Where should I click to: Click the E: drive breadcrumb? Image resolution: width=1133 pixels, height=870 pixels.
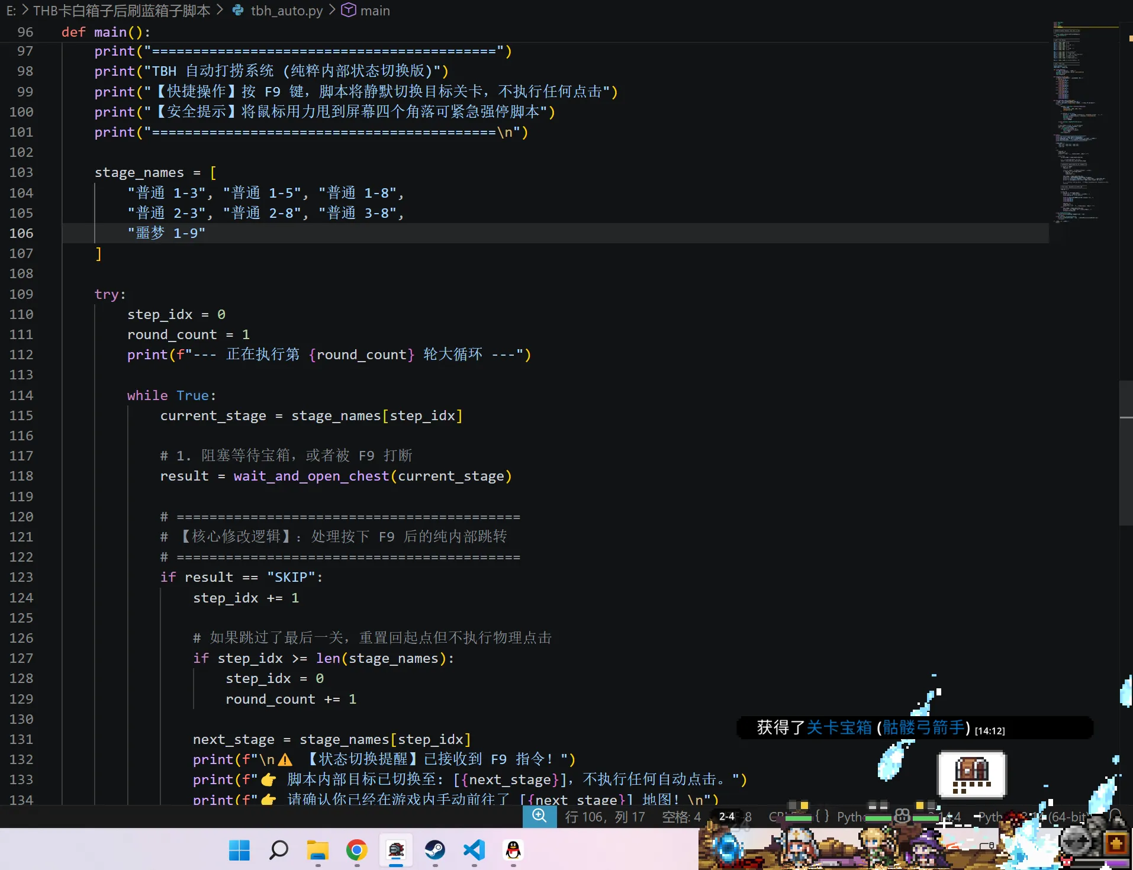pos(11,11)
